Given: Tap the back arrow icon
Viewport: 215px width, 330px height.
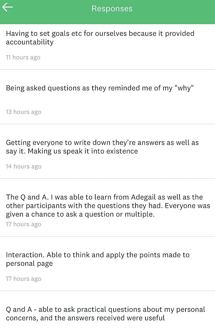Looking at the screenshot, I should [7, 7].
